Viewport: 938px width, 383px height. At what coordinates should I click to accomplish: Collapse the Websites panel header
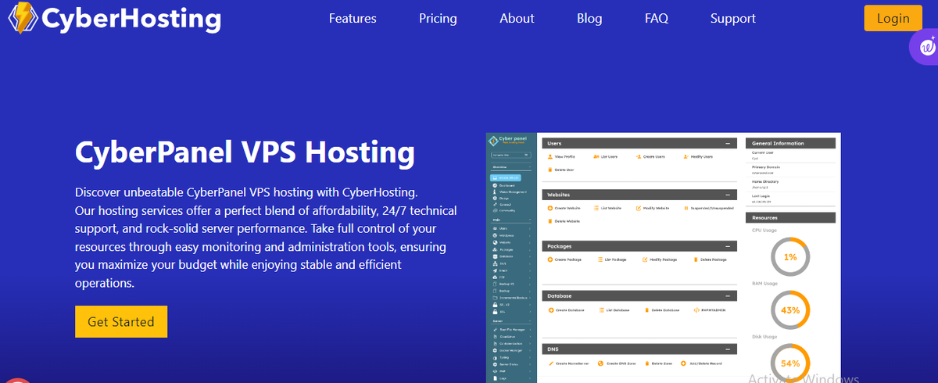pyautogui.click(x=728, y=195)
